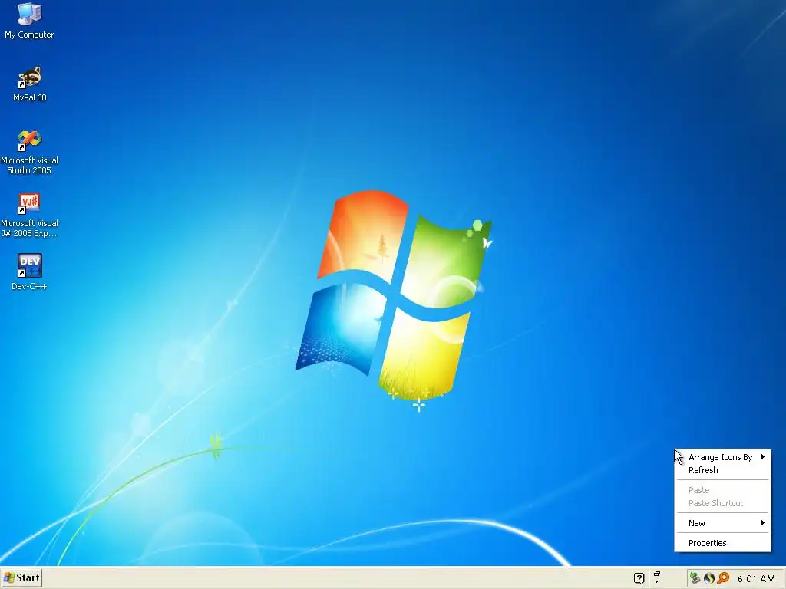The image size is (786, 589).
Task: Click the Safely Remove Hardware tray icon
Action: [694, 578]
